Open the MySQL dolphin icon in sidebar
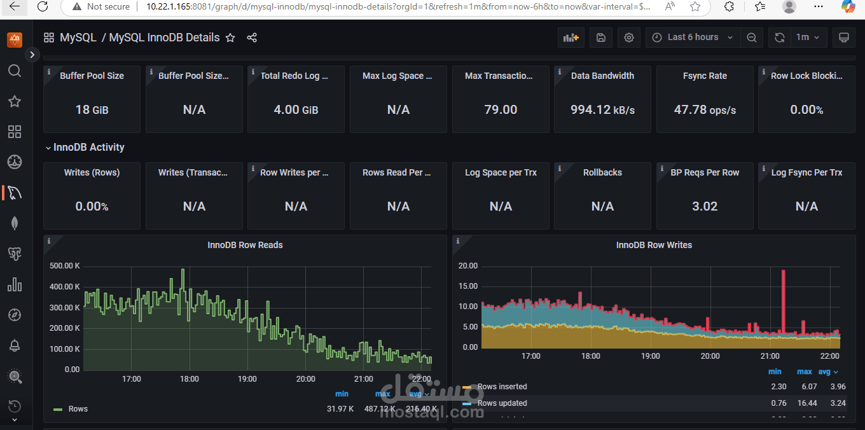This screenshot has height=430, width=865. [x=15, y=192]
